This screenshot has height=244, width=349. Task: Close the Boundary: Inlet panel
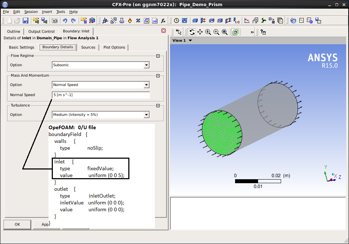[164, 31]
